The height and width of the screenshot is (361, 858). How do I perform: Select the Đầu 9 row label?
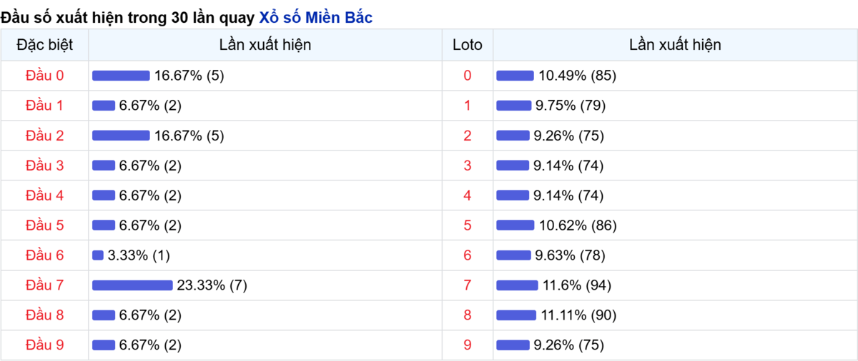[44, 345]
